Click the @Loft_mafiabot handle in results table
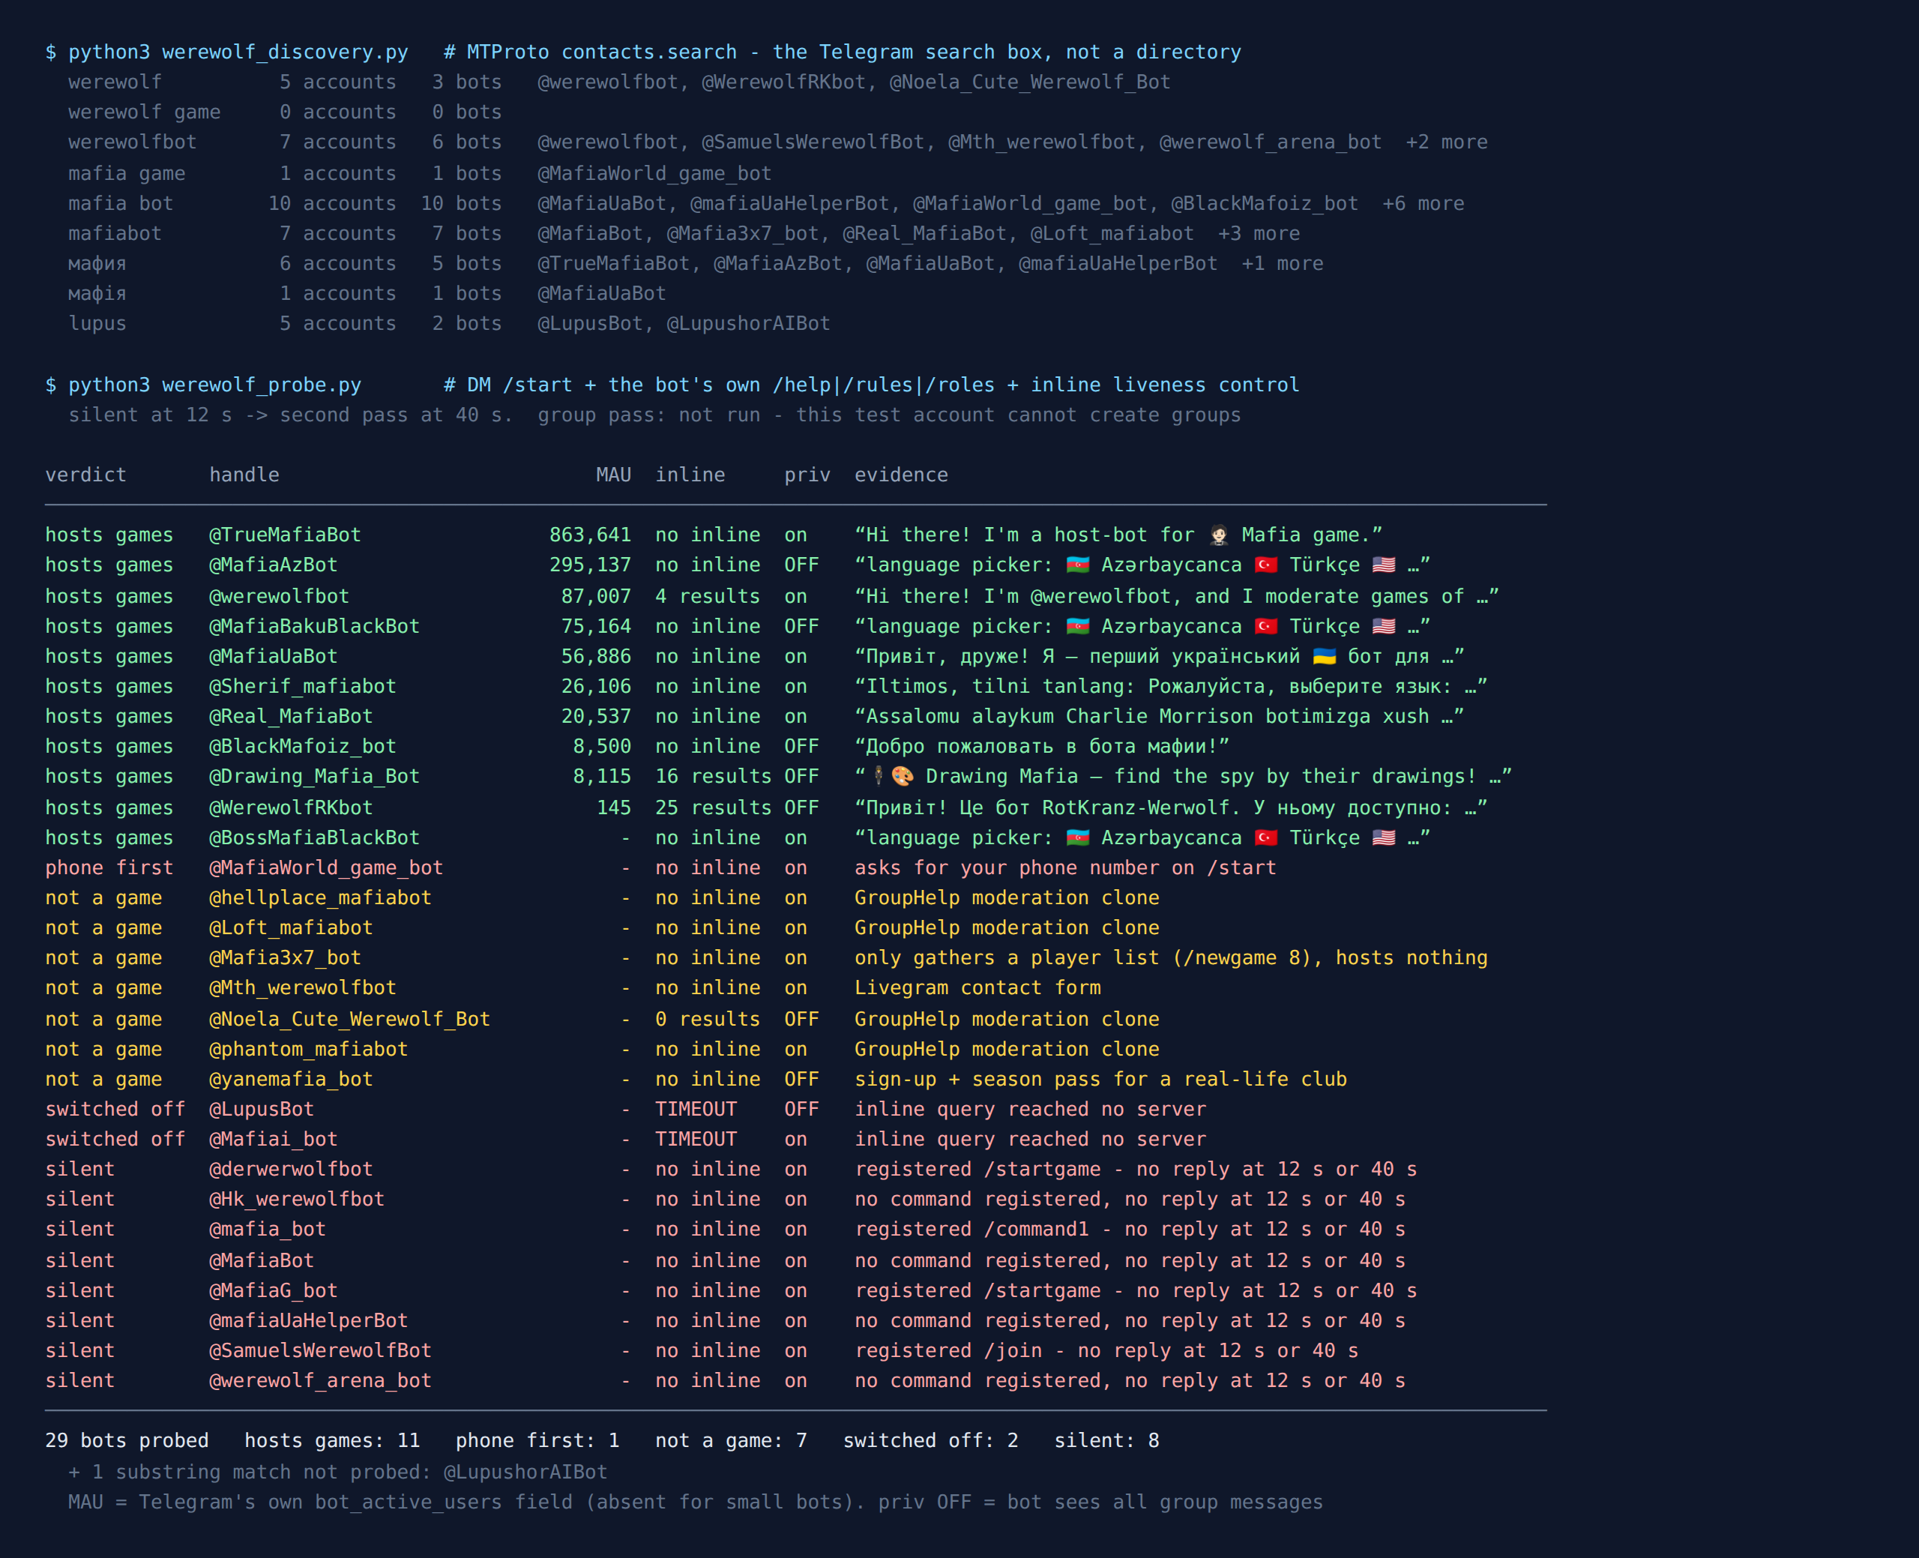 (x=291, y=928)
